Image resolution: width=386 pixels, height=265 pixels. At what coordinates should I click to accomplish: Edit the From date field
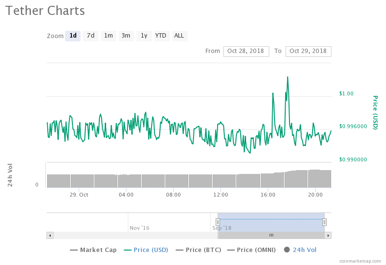point(246,52)
